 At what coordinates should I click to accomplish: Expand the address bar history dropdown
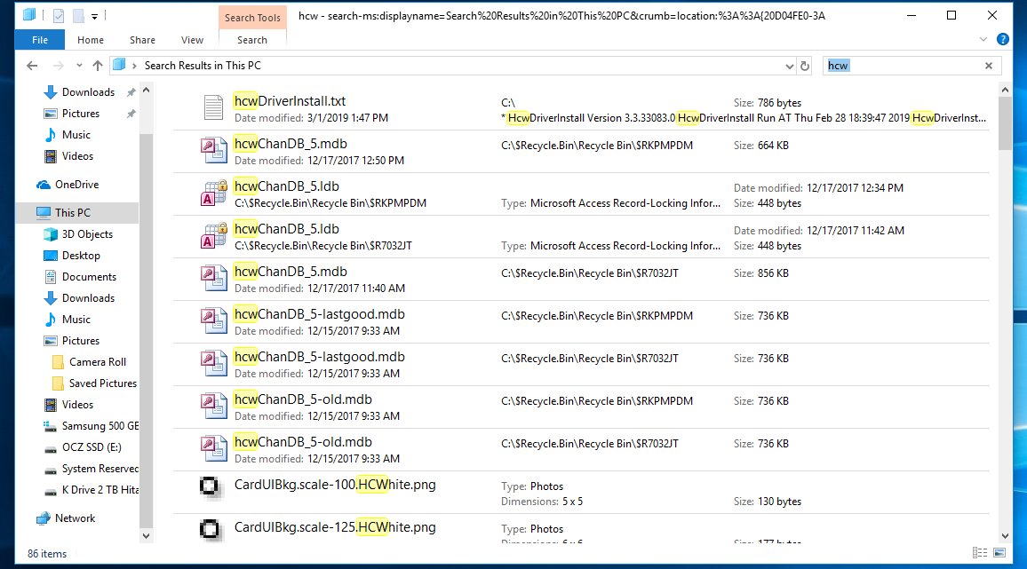pos(789,67)
